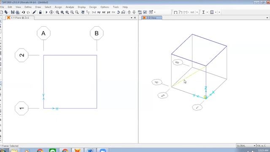Viewport: 270px width, 152px height.
Task: Open the File menu
Action: point(2,7)
